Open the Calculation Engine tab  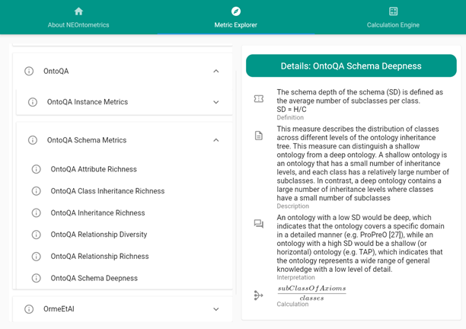tap(393, 25)
